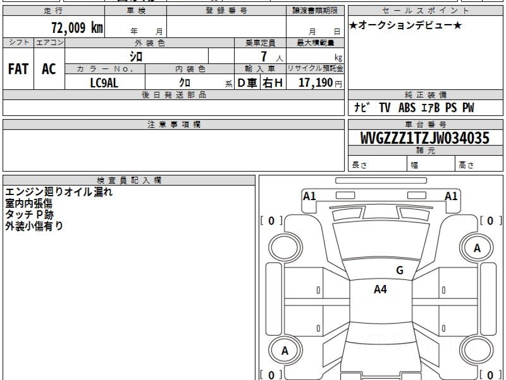
Task: Select the FAT transmission value
Action: pos(18,69)
